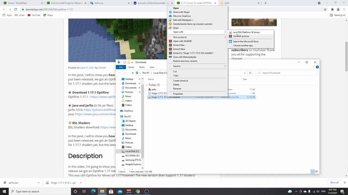Open Maps bookmark in bookmarks bar

point(48,15)
